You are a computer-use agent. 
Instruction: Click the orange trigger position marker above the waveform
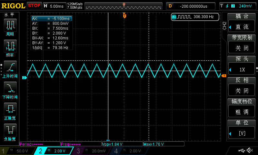(x=124, y=15)
